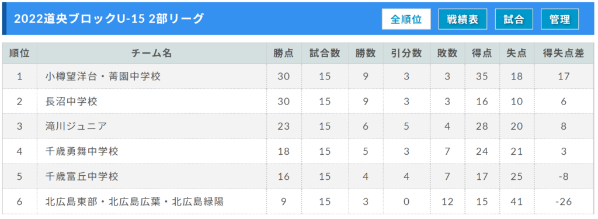598x219 pixels.
Task: Click the 引分数 column header
Action: tap(406, 53)
